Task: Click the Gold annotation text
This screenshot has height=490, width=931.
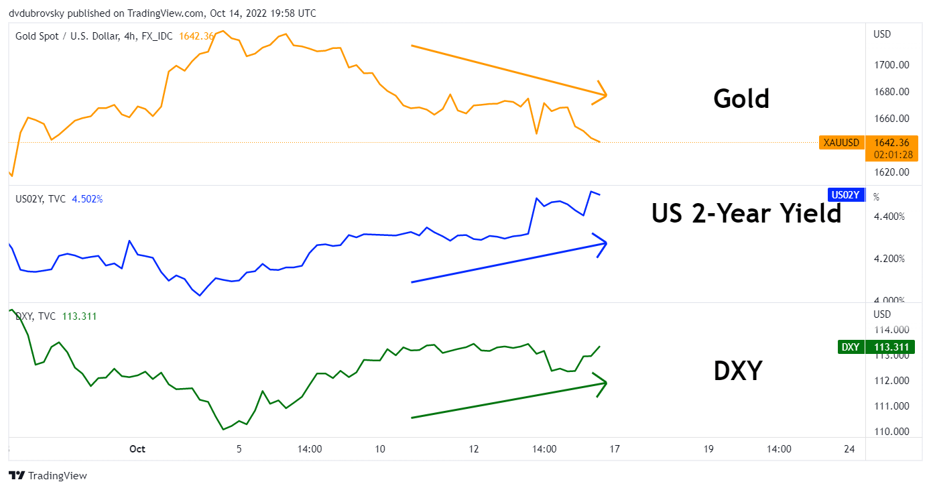Action: pos(741,99)
